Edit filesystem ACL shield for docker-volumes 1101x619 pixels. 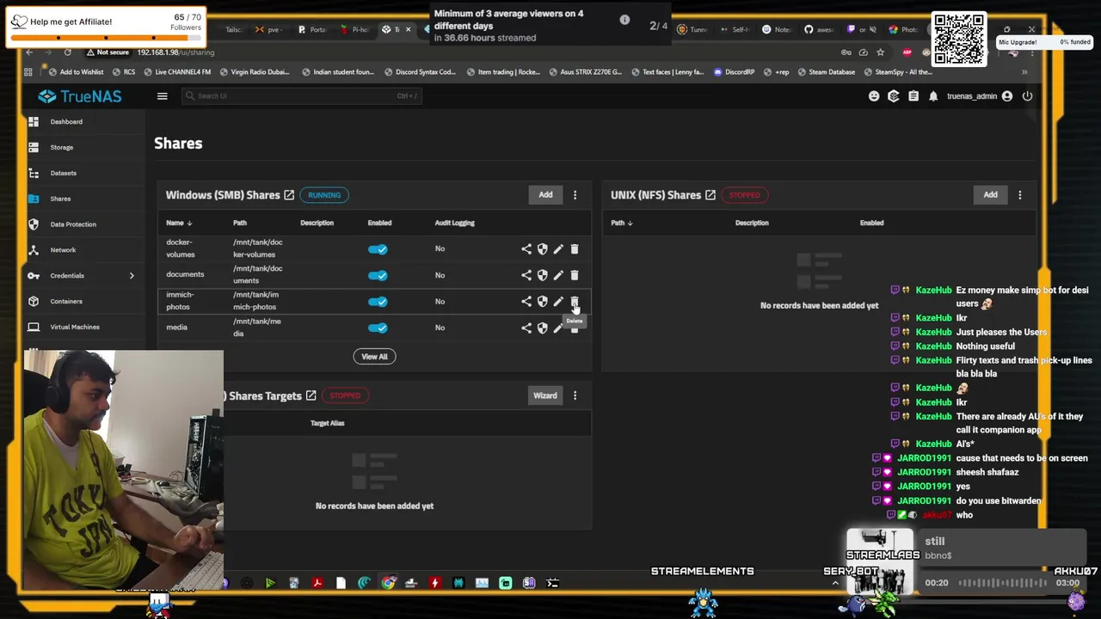click(x=542, y=249)
